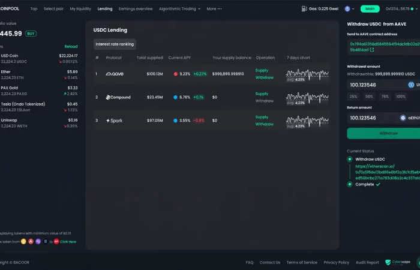Viewport: 420px width, 270px height.
Task: Switch to the Lending tab
Action: click(x=105, y=9)
